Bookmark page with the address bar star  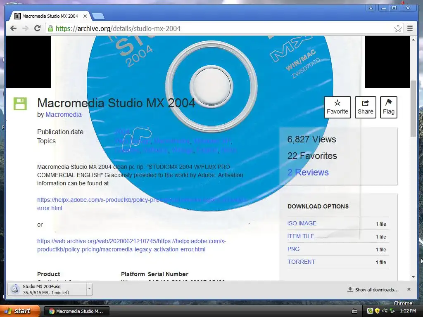tap(398, 28)
